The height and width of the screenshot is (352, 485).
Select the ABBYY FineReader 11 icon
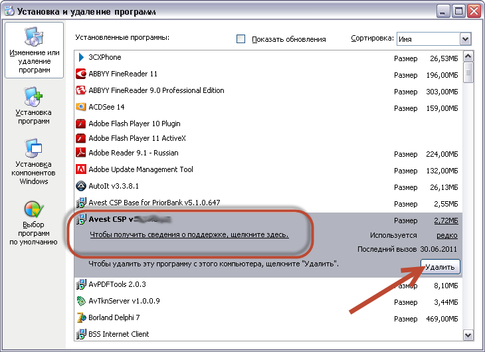(81, 74)
